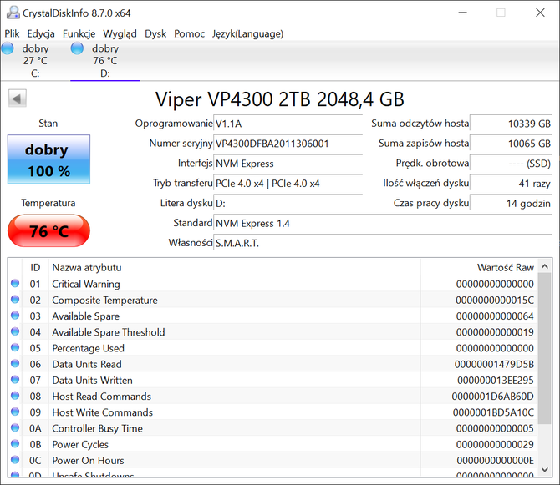Select the Power On Hours attribute name
The height and width of the screenshot is (485, 560).
pyautogui.click(x=88, y=461)
